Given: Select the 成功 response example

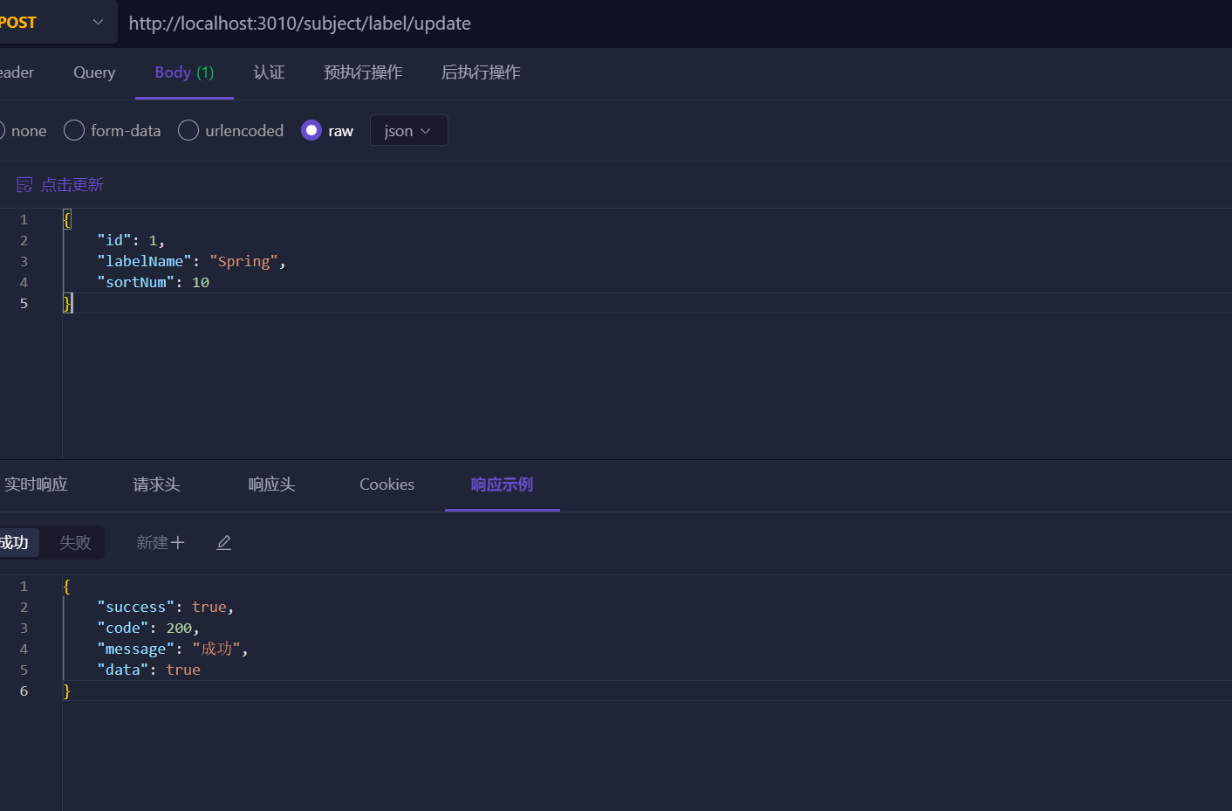Looking at the screenshot, I should (17, 543).
